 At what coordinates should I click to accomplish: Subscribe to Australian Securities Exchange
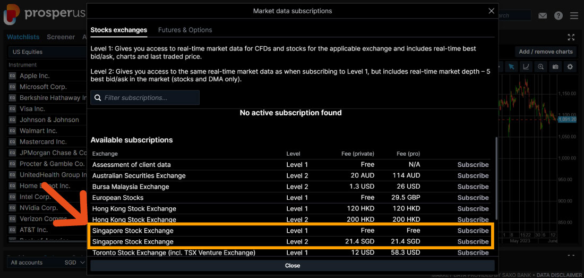pyautogui.click(x=473, y=175)
